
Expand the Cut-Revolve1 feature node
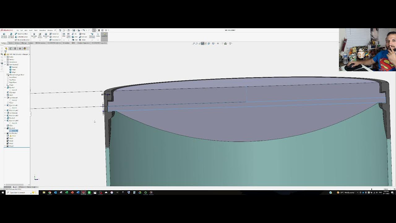5,133
